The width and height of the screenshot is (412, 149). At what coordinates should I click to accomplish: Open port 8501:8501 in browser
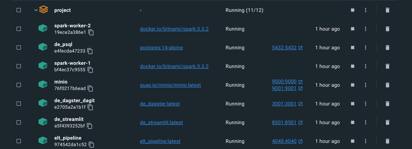click(284, 122)
